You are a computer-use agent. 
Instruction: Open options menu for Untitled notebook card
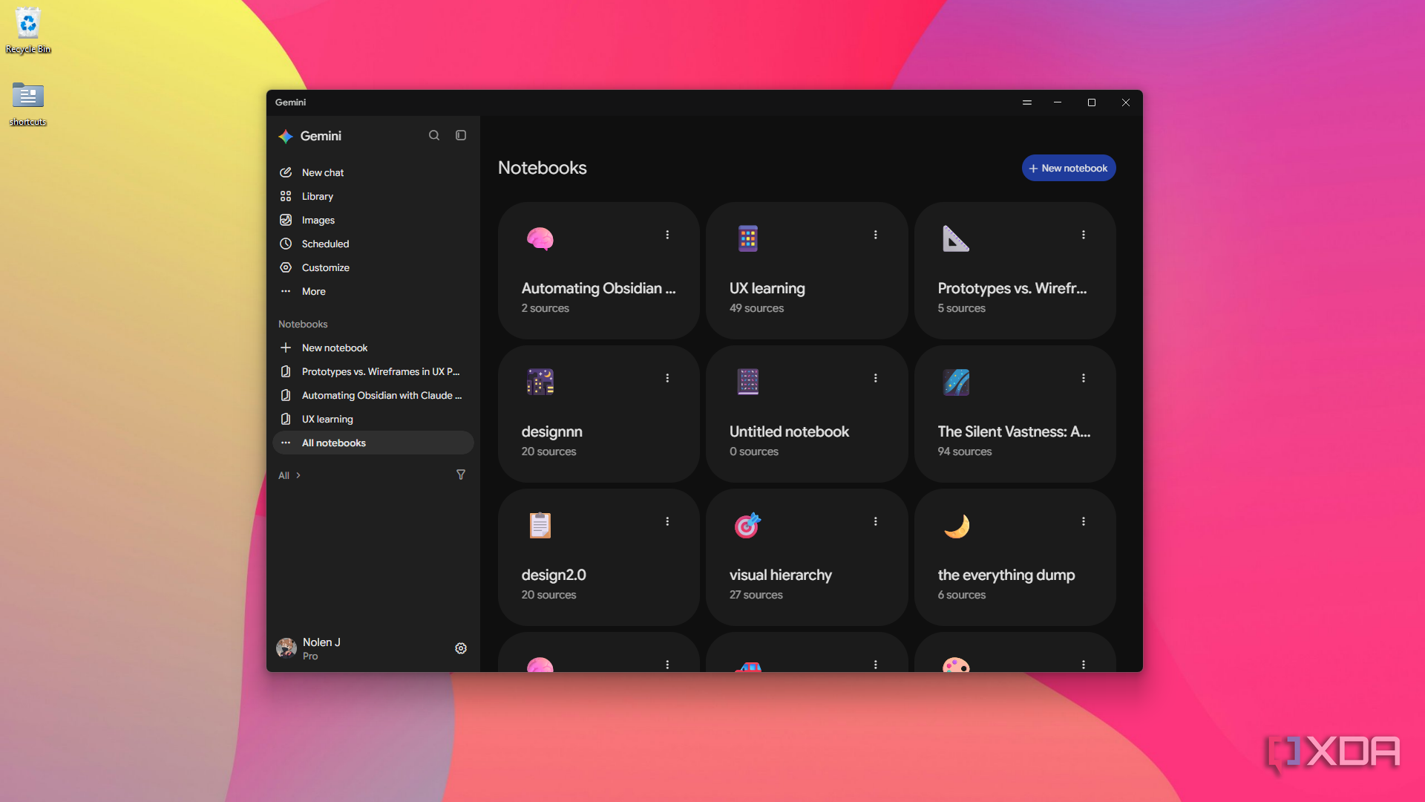tap(876, 378)
